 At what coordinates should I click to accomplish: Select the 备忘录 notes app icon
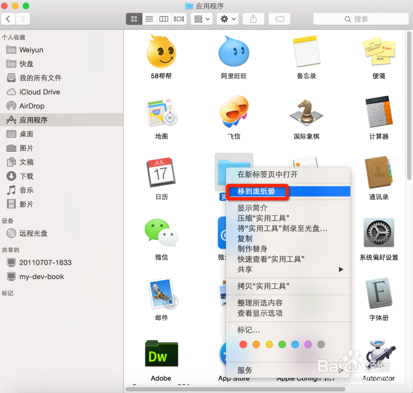click(x=306, y=51)
